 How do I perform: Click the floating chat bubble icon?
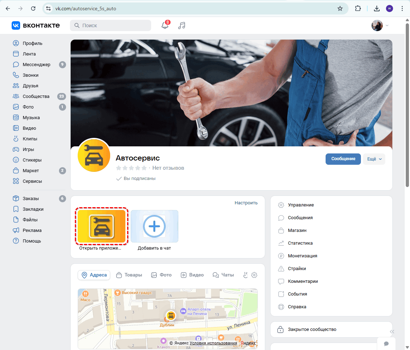click(386, 343)
